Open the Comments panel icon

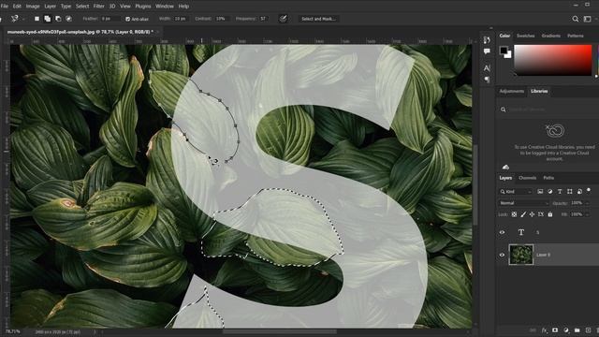[487, 51]
